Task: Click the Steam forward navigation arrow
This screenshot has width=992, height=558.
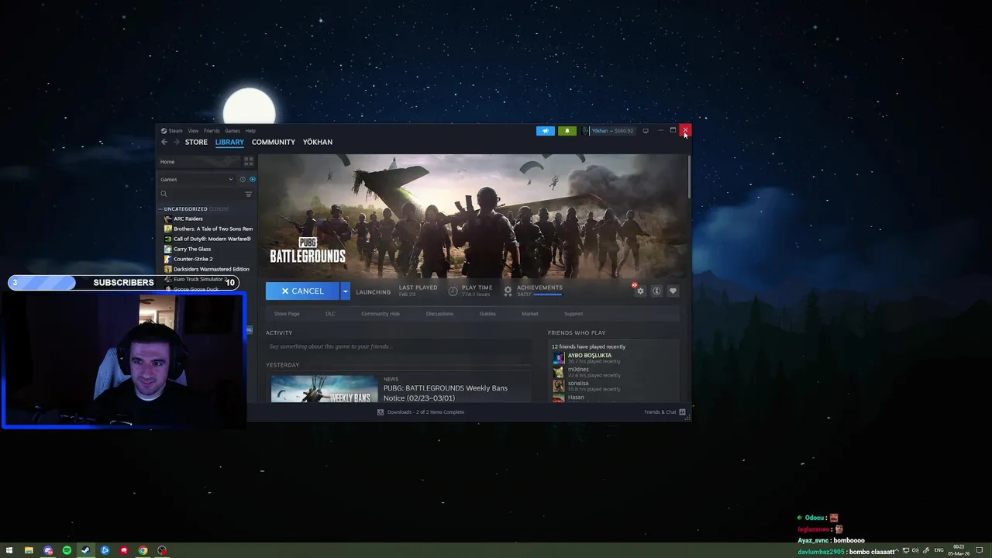Action: 176,142
